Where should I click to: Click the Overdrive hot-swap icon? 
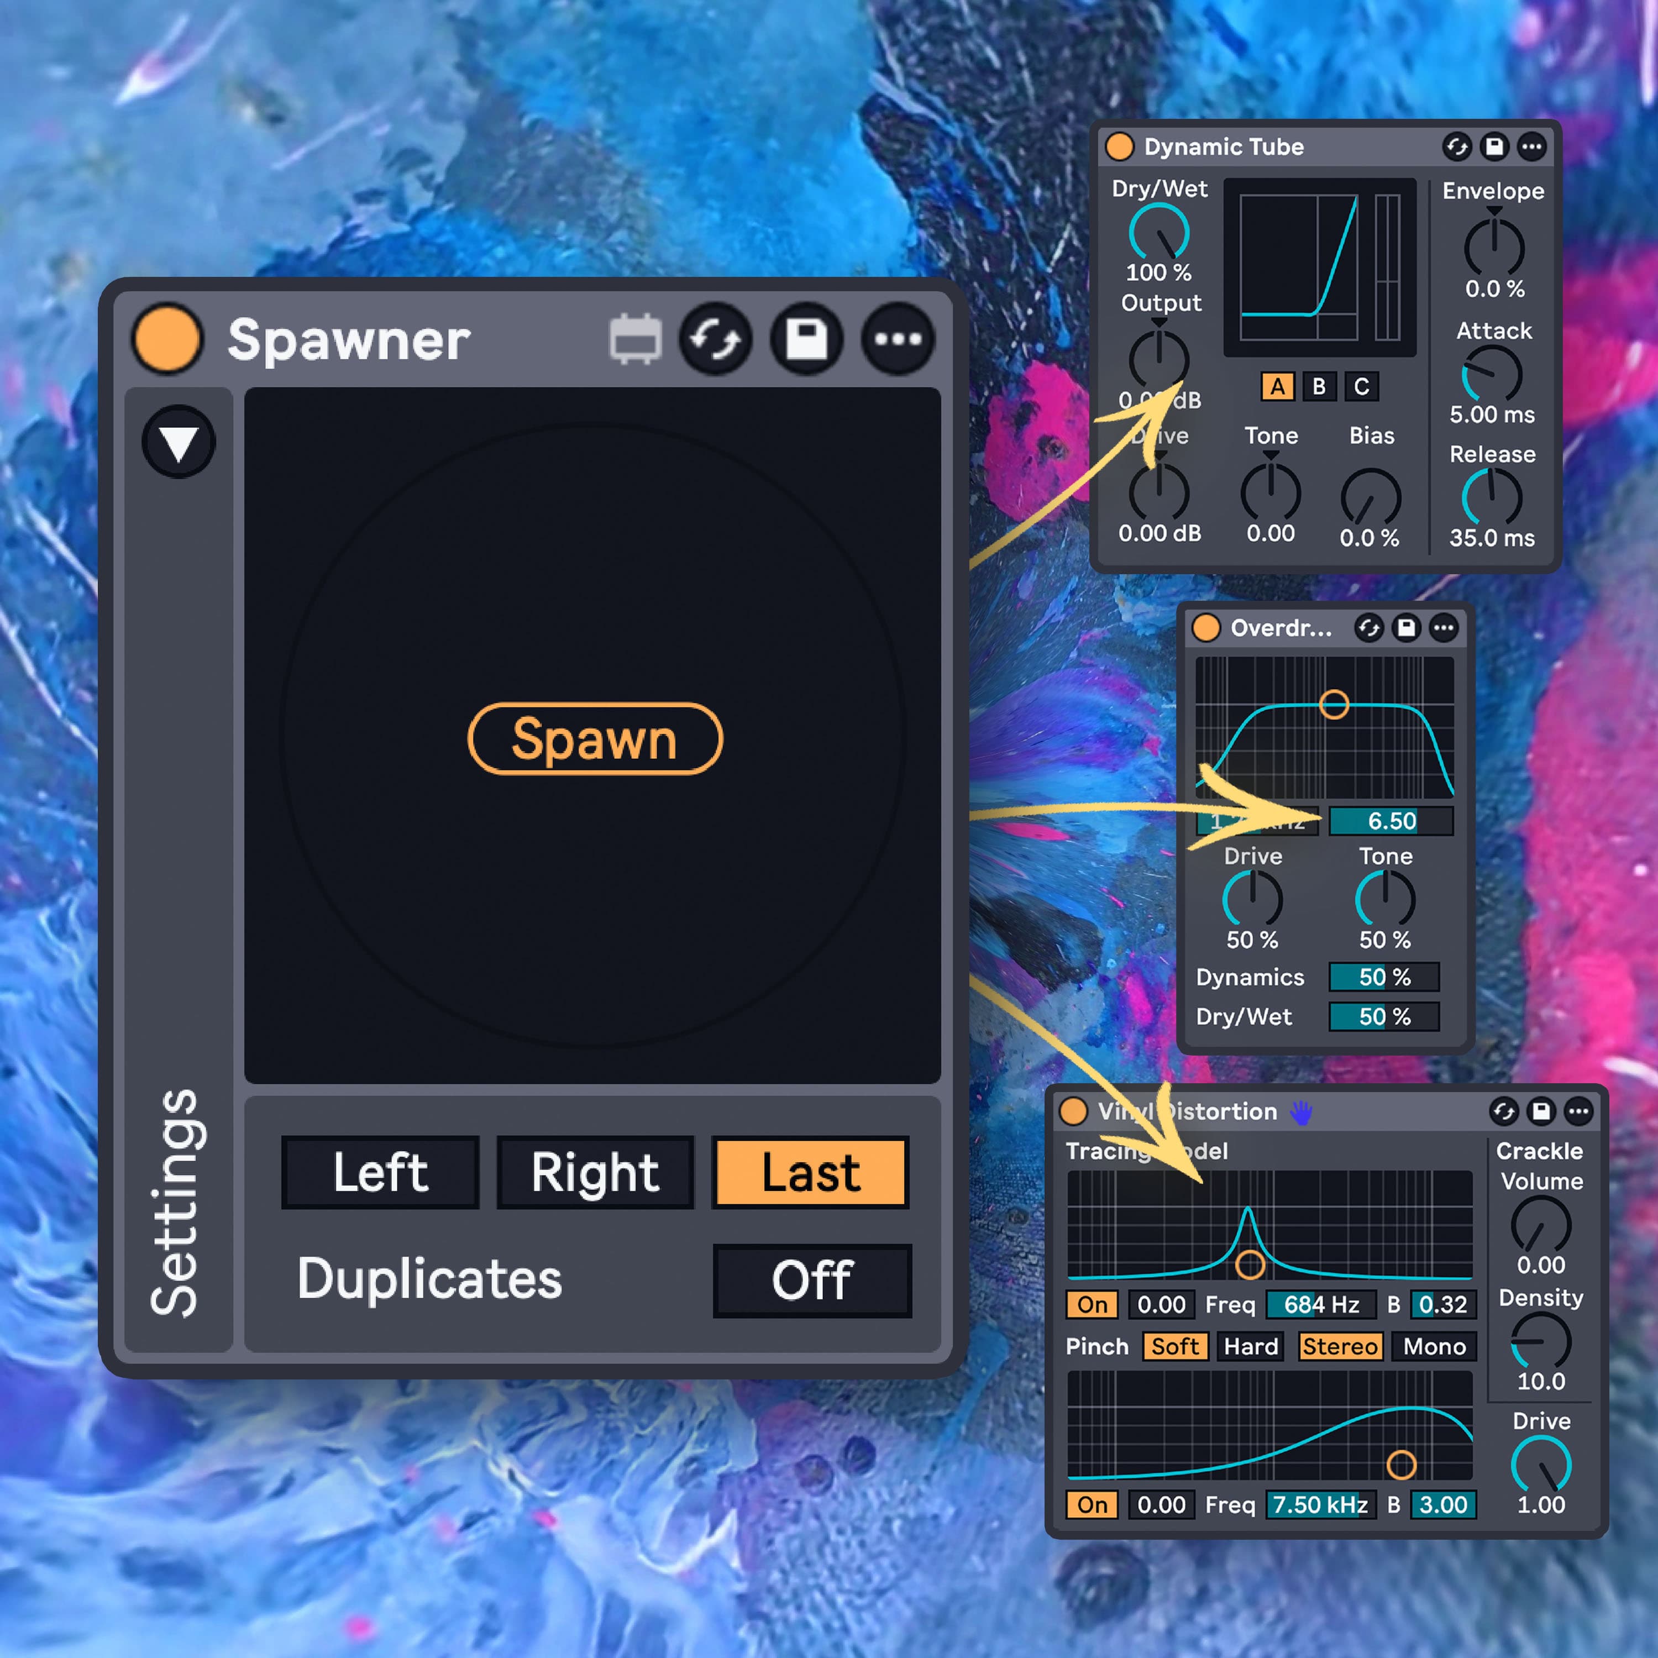[x=1369, y=628]
